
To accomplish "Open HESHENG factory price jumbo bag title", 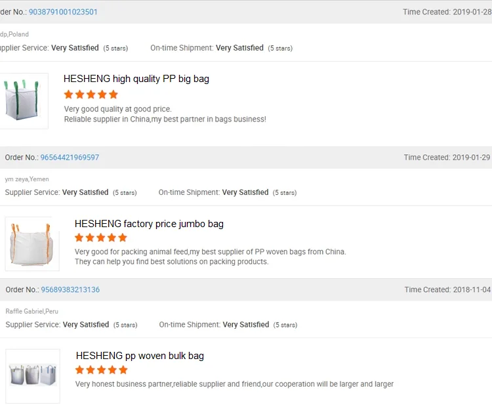I will click(x=149, y=224).
